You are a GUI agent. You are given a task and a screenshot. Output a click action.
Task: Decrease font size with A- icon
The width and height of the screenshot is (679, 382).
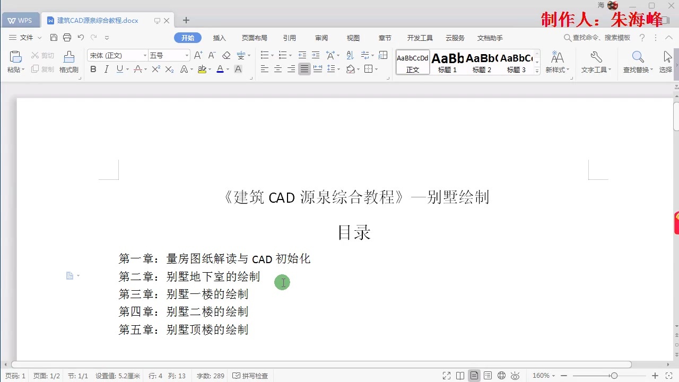pos(212,55)
